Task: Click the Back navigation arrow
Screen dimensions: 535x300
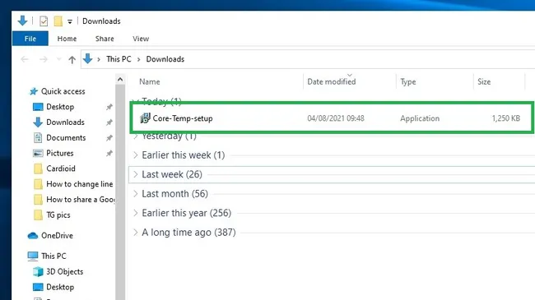Action: point(25,59)
